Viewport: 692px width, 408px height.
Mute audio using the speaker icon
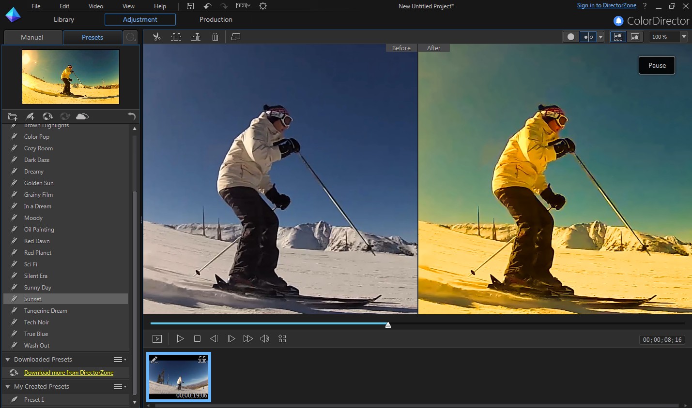coord(264,339)
